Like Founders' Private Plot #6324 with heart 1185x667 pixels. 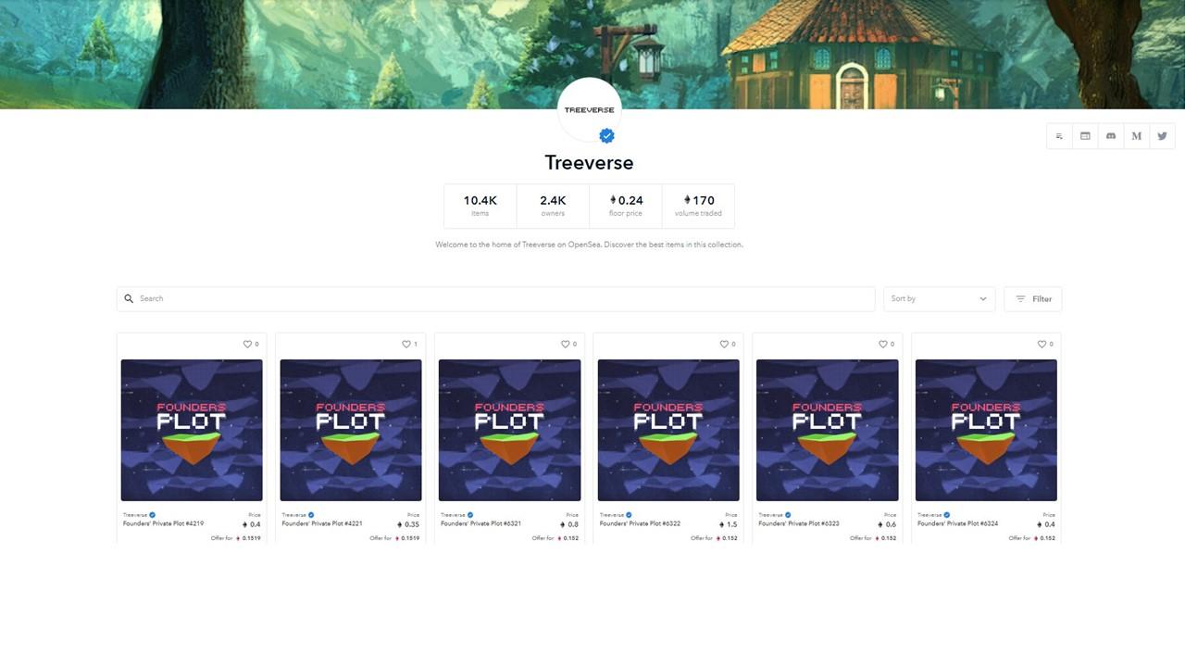coord(1042,344)
